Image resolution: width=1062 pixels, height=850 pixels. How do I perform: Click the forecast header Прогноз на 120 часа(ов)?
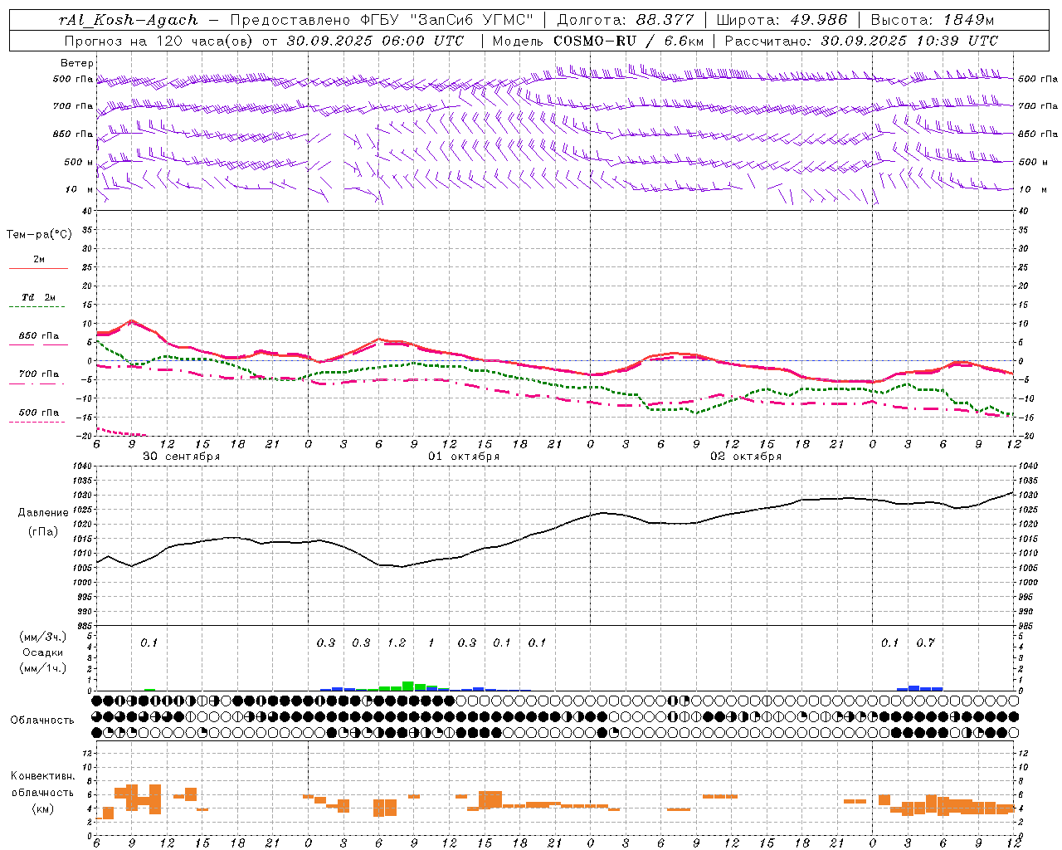(160, 41)
